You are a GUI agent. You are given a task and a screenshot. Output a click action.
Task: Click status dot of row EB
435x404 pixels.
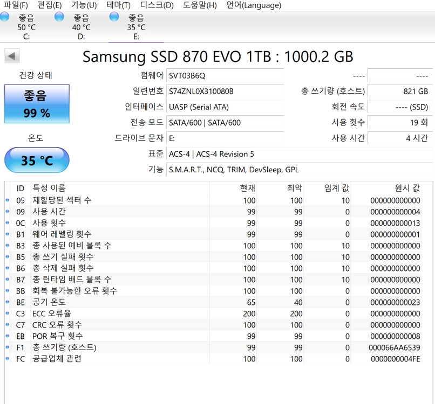click(x=8, y=336)
